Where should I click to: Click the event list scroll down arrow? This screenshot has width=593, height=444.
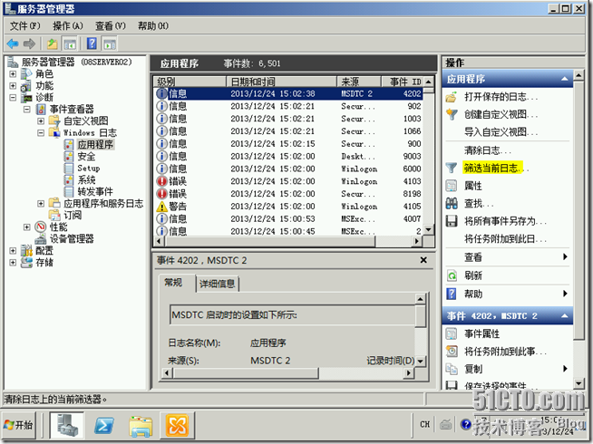(x=429, y=229)
